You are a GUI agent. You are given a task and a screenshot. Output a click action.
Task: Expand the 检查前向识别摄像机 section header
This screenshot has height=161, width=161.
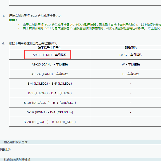click(80, 159)
